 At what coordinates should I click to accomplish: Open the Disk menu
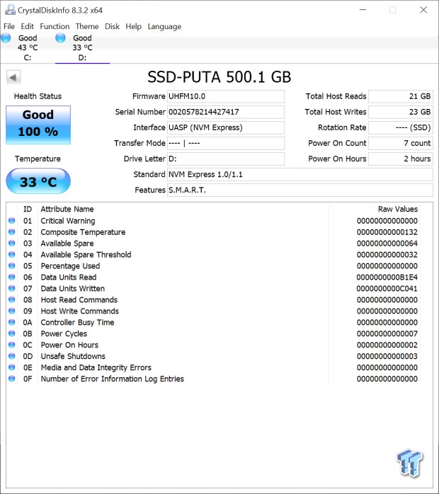[x=112, y=26]
